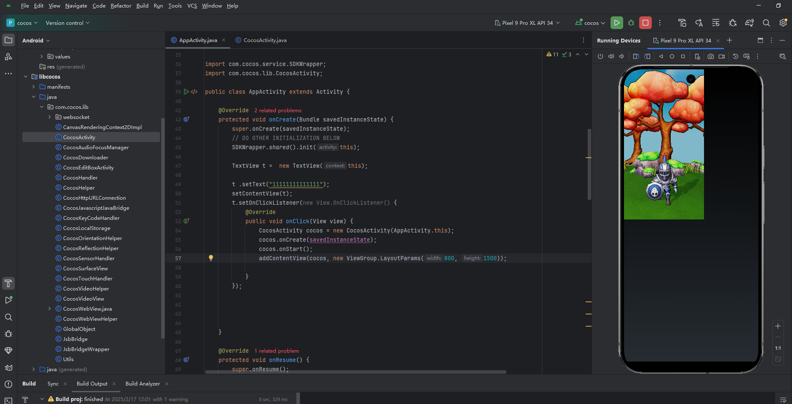
Task: Rotate the emulator left
Action: pos(636,56)
